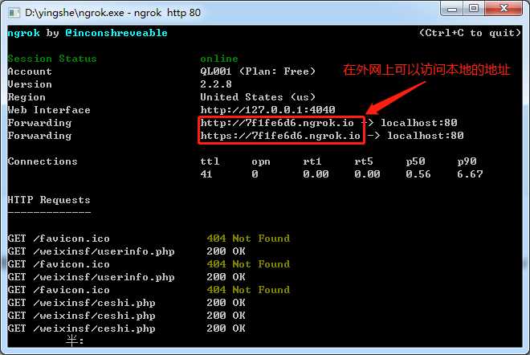Close the ngrok console window
This screenshot has width=530, height=355.
(504, 9)
